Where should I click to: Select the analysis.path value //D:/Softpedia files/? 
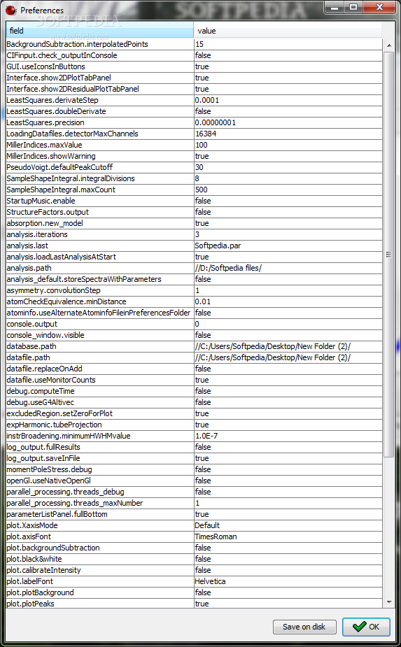point(288,268)
